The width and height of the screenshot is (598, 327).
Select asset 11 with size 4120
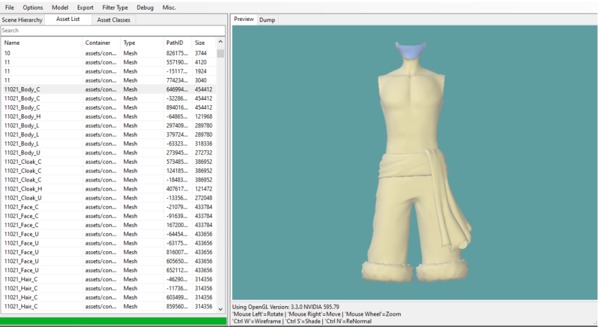[x=108, y=62]
